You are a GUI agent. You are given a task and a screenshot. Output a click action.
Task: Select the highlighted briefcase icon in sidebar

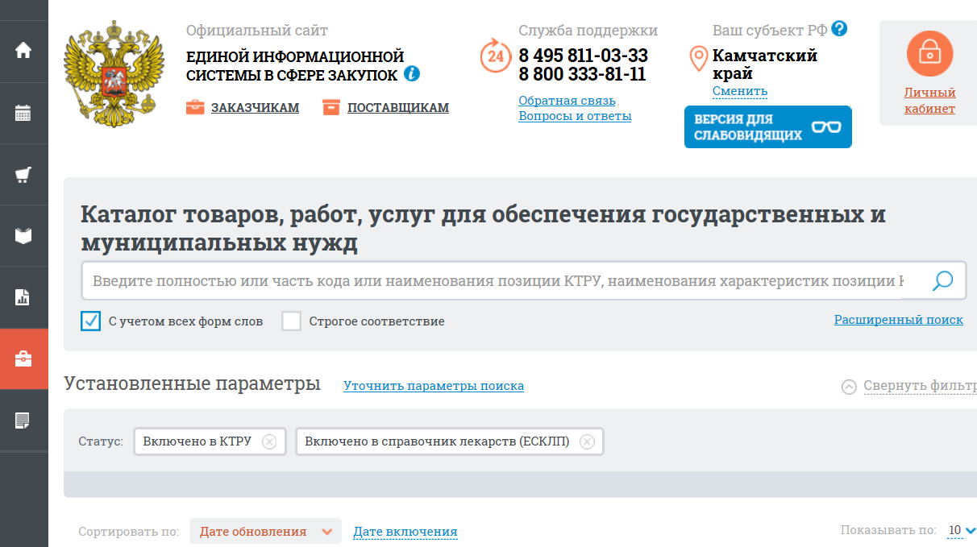[x=23, y=358]
